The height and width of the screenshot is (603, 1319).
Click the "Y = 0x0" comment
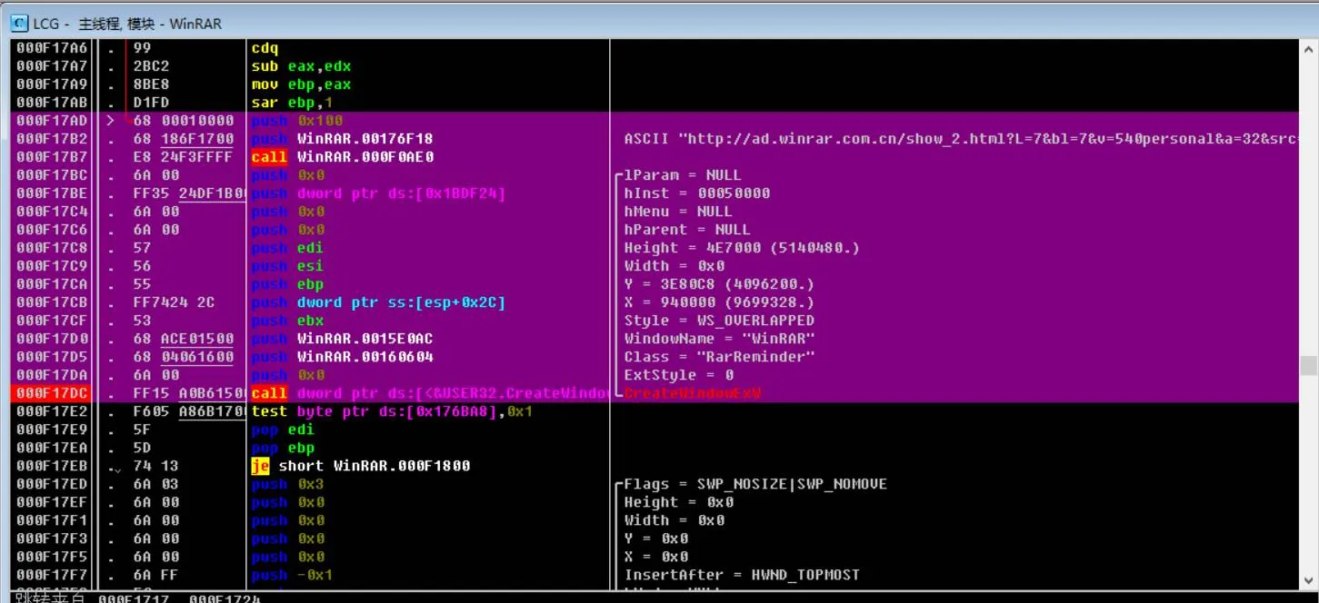(x=655, y=539)
